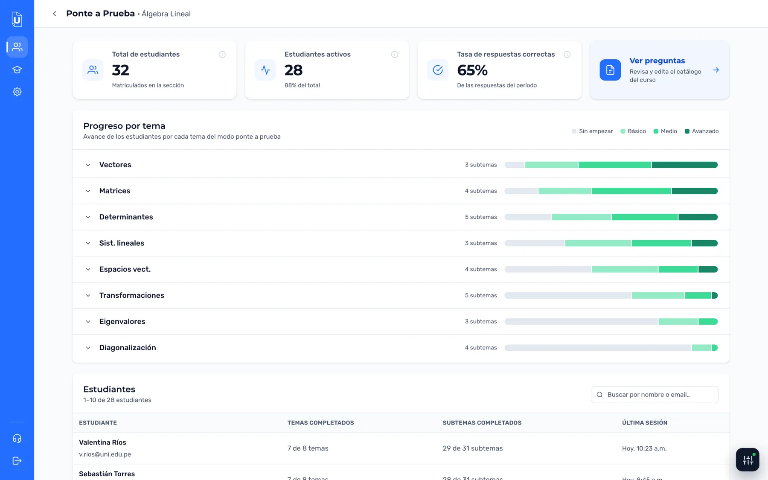
Task: Open the floating sliders control button
Action: tap(748, 460)
